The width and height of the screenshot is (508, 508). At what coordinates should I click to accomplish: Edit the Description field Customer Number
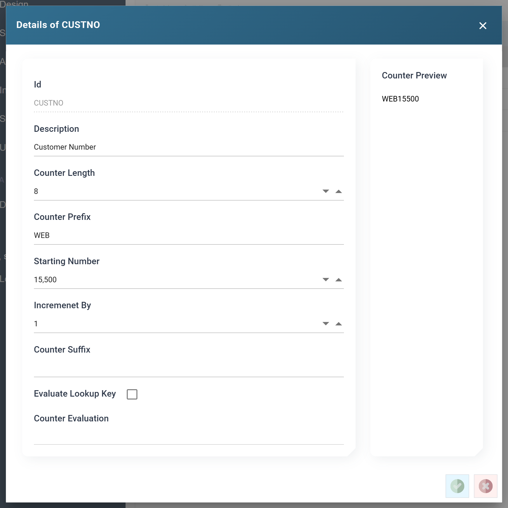[189, 147]
